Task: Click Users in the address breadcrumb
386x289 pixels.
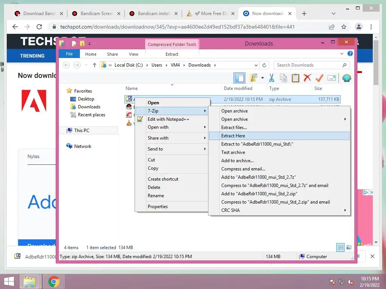Action: pyautogui.click(x=156, y=65)
